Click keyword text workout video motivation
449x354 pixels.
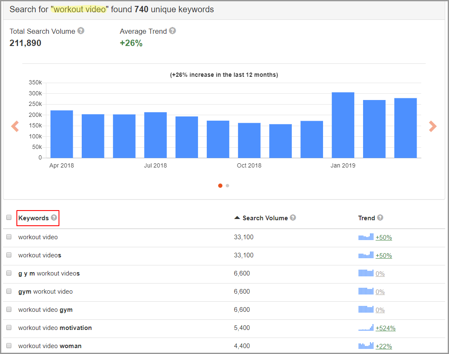(55, 327)
